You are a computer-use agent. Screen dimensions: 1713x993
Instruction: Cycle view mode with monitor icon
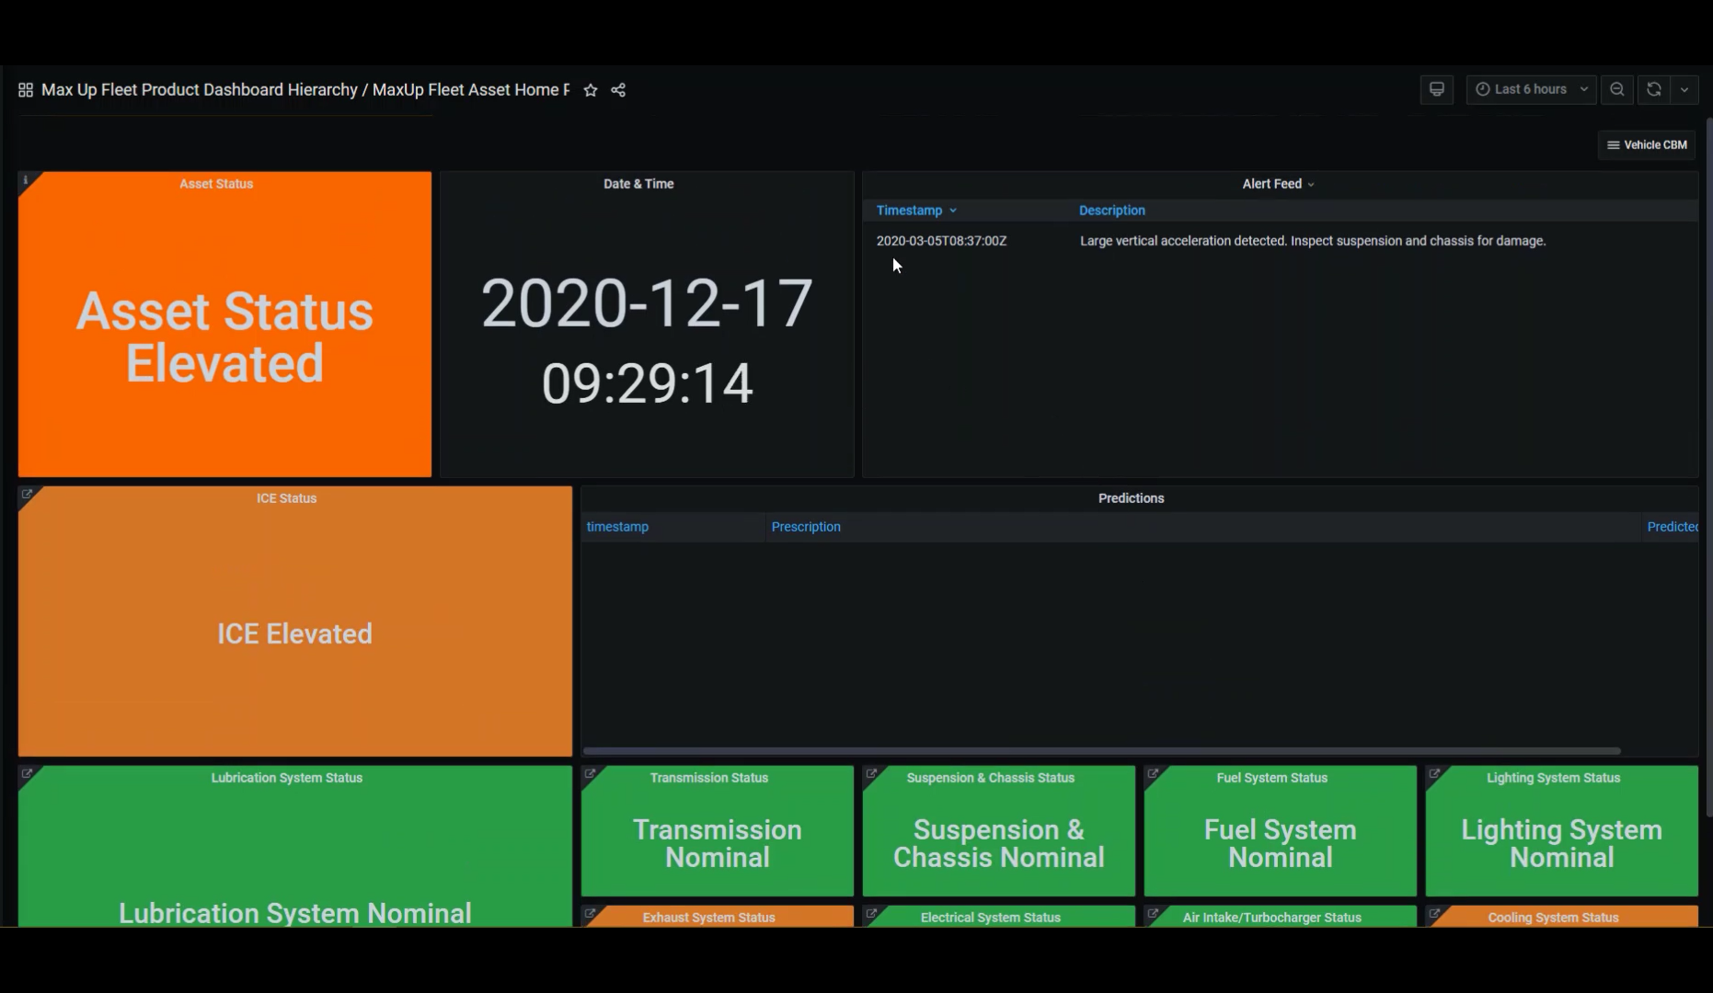(1436, 89)
